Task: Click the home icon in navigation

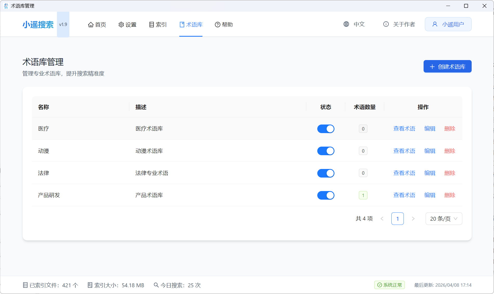Action: [x=91, y=25]
